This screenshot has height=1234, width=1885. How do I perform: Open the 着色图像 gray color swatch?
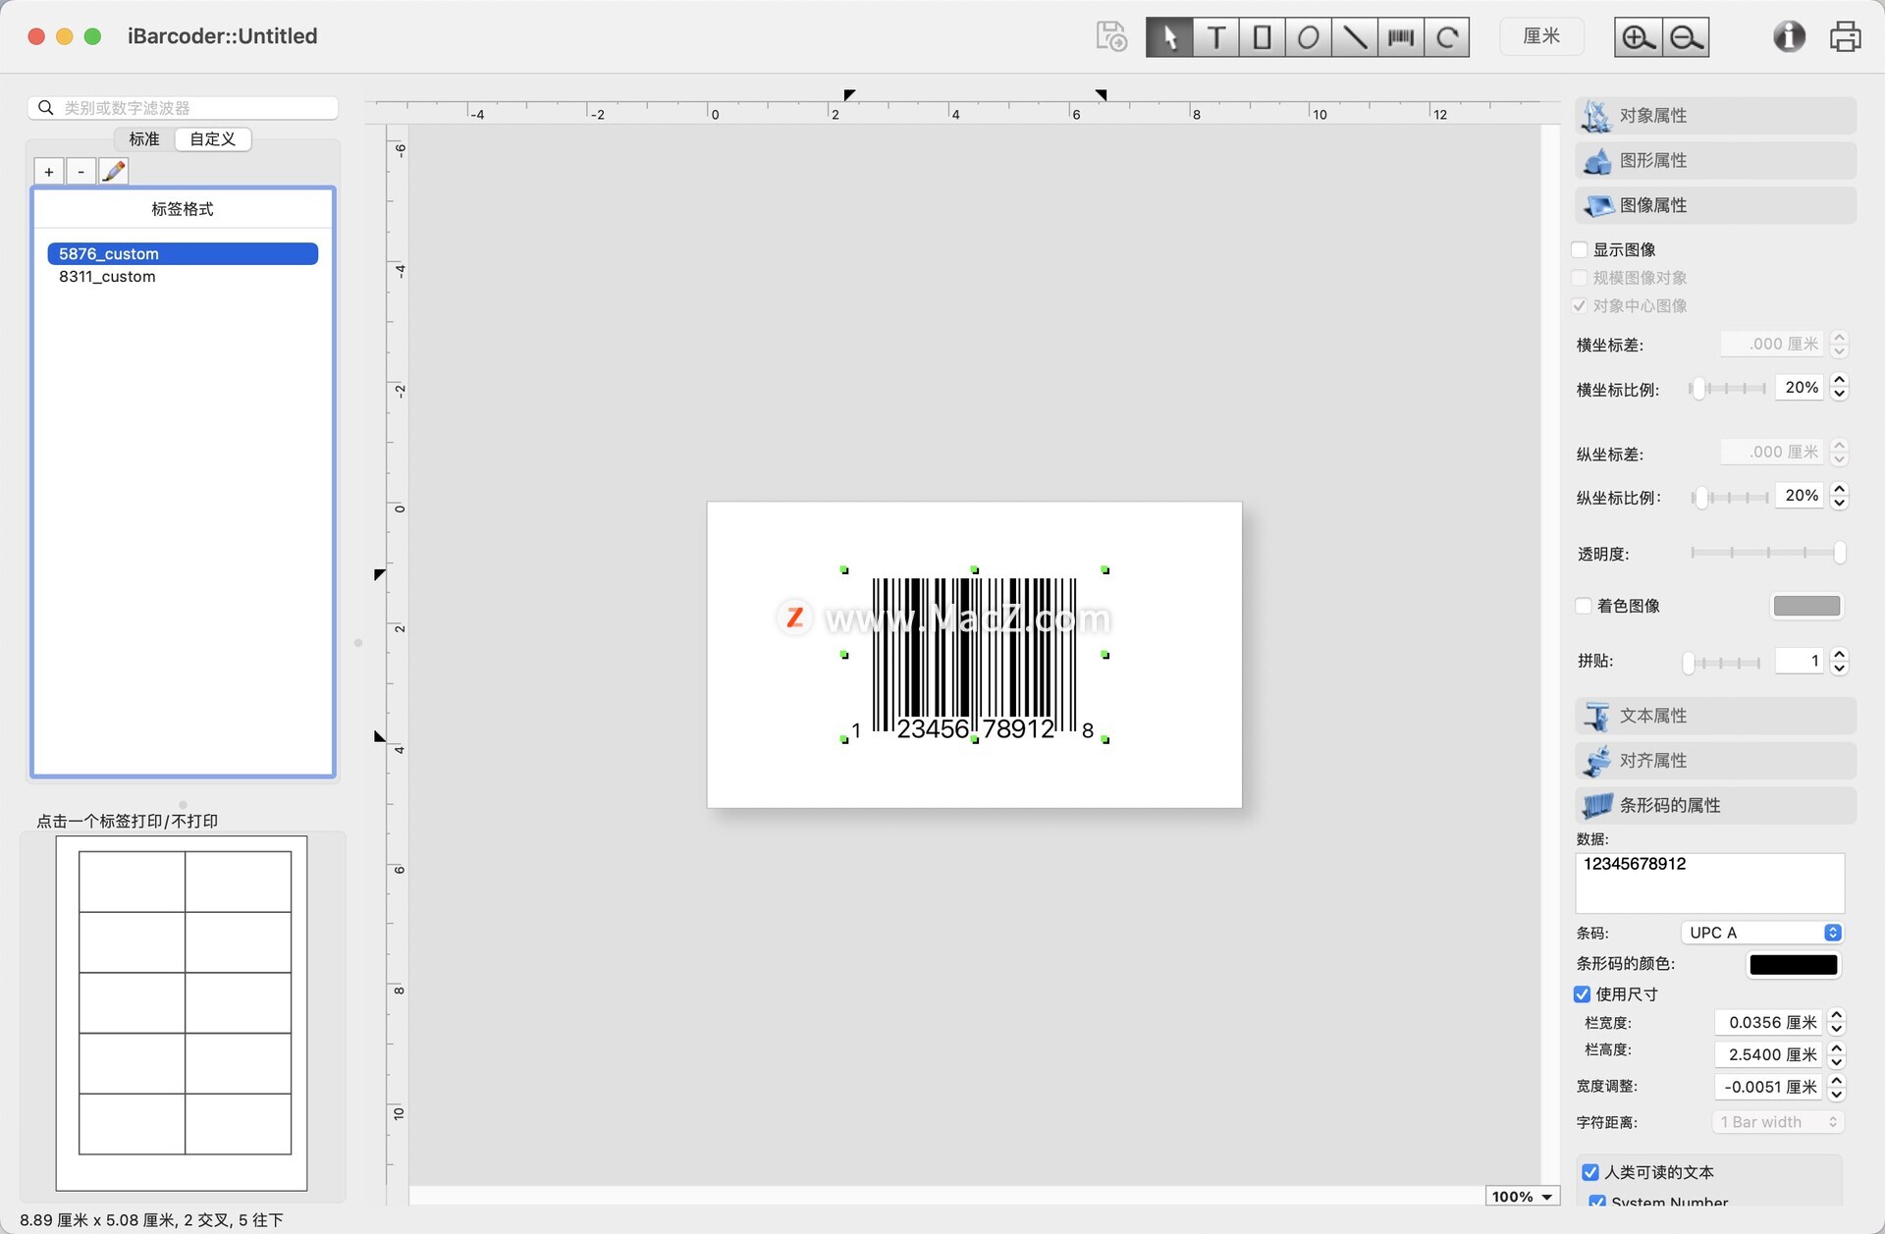click(x=1806, y=607)
